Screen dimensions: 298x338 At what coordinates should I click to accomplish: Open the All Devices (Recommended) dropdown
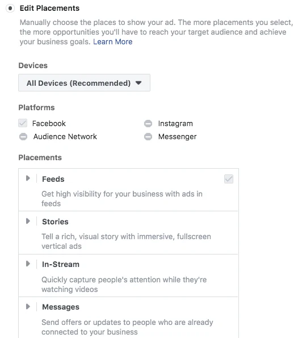(x=84, y=83)
